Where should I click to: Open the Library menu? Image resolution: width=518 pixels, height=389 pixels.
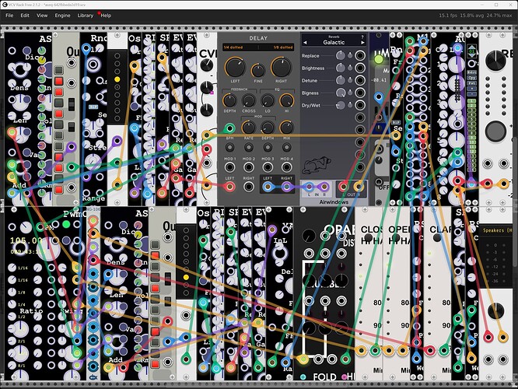click(86, 16)
